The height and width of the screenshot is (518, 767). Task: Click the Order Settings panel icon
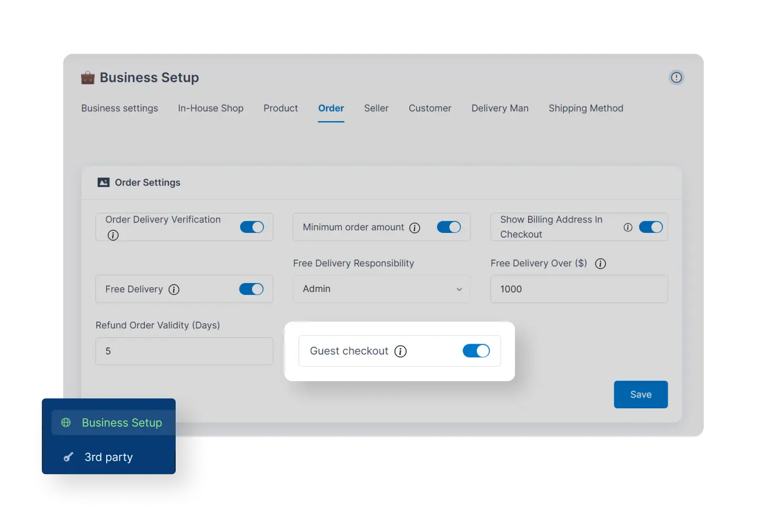click(103, 182)
